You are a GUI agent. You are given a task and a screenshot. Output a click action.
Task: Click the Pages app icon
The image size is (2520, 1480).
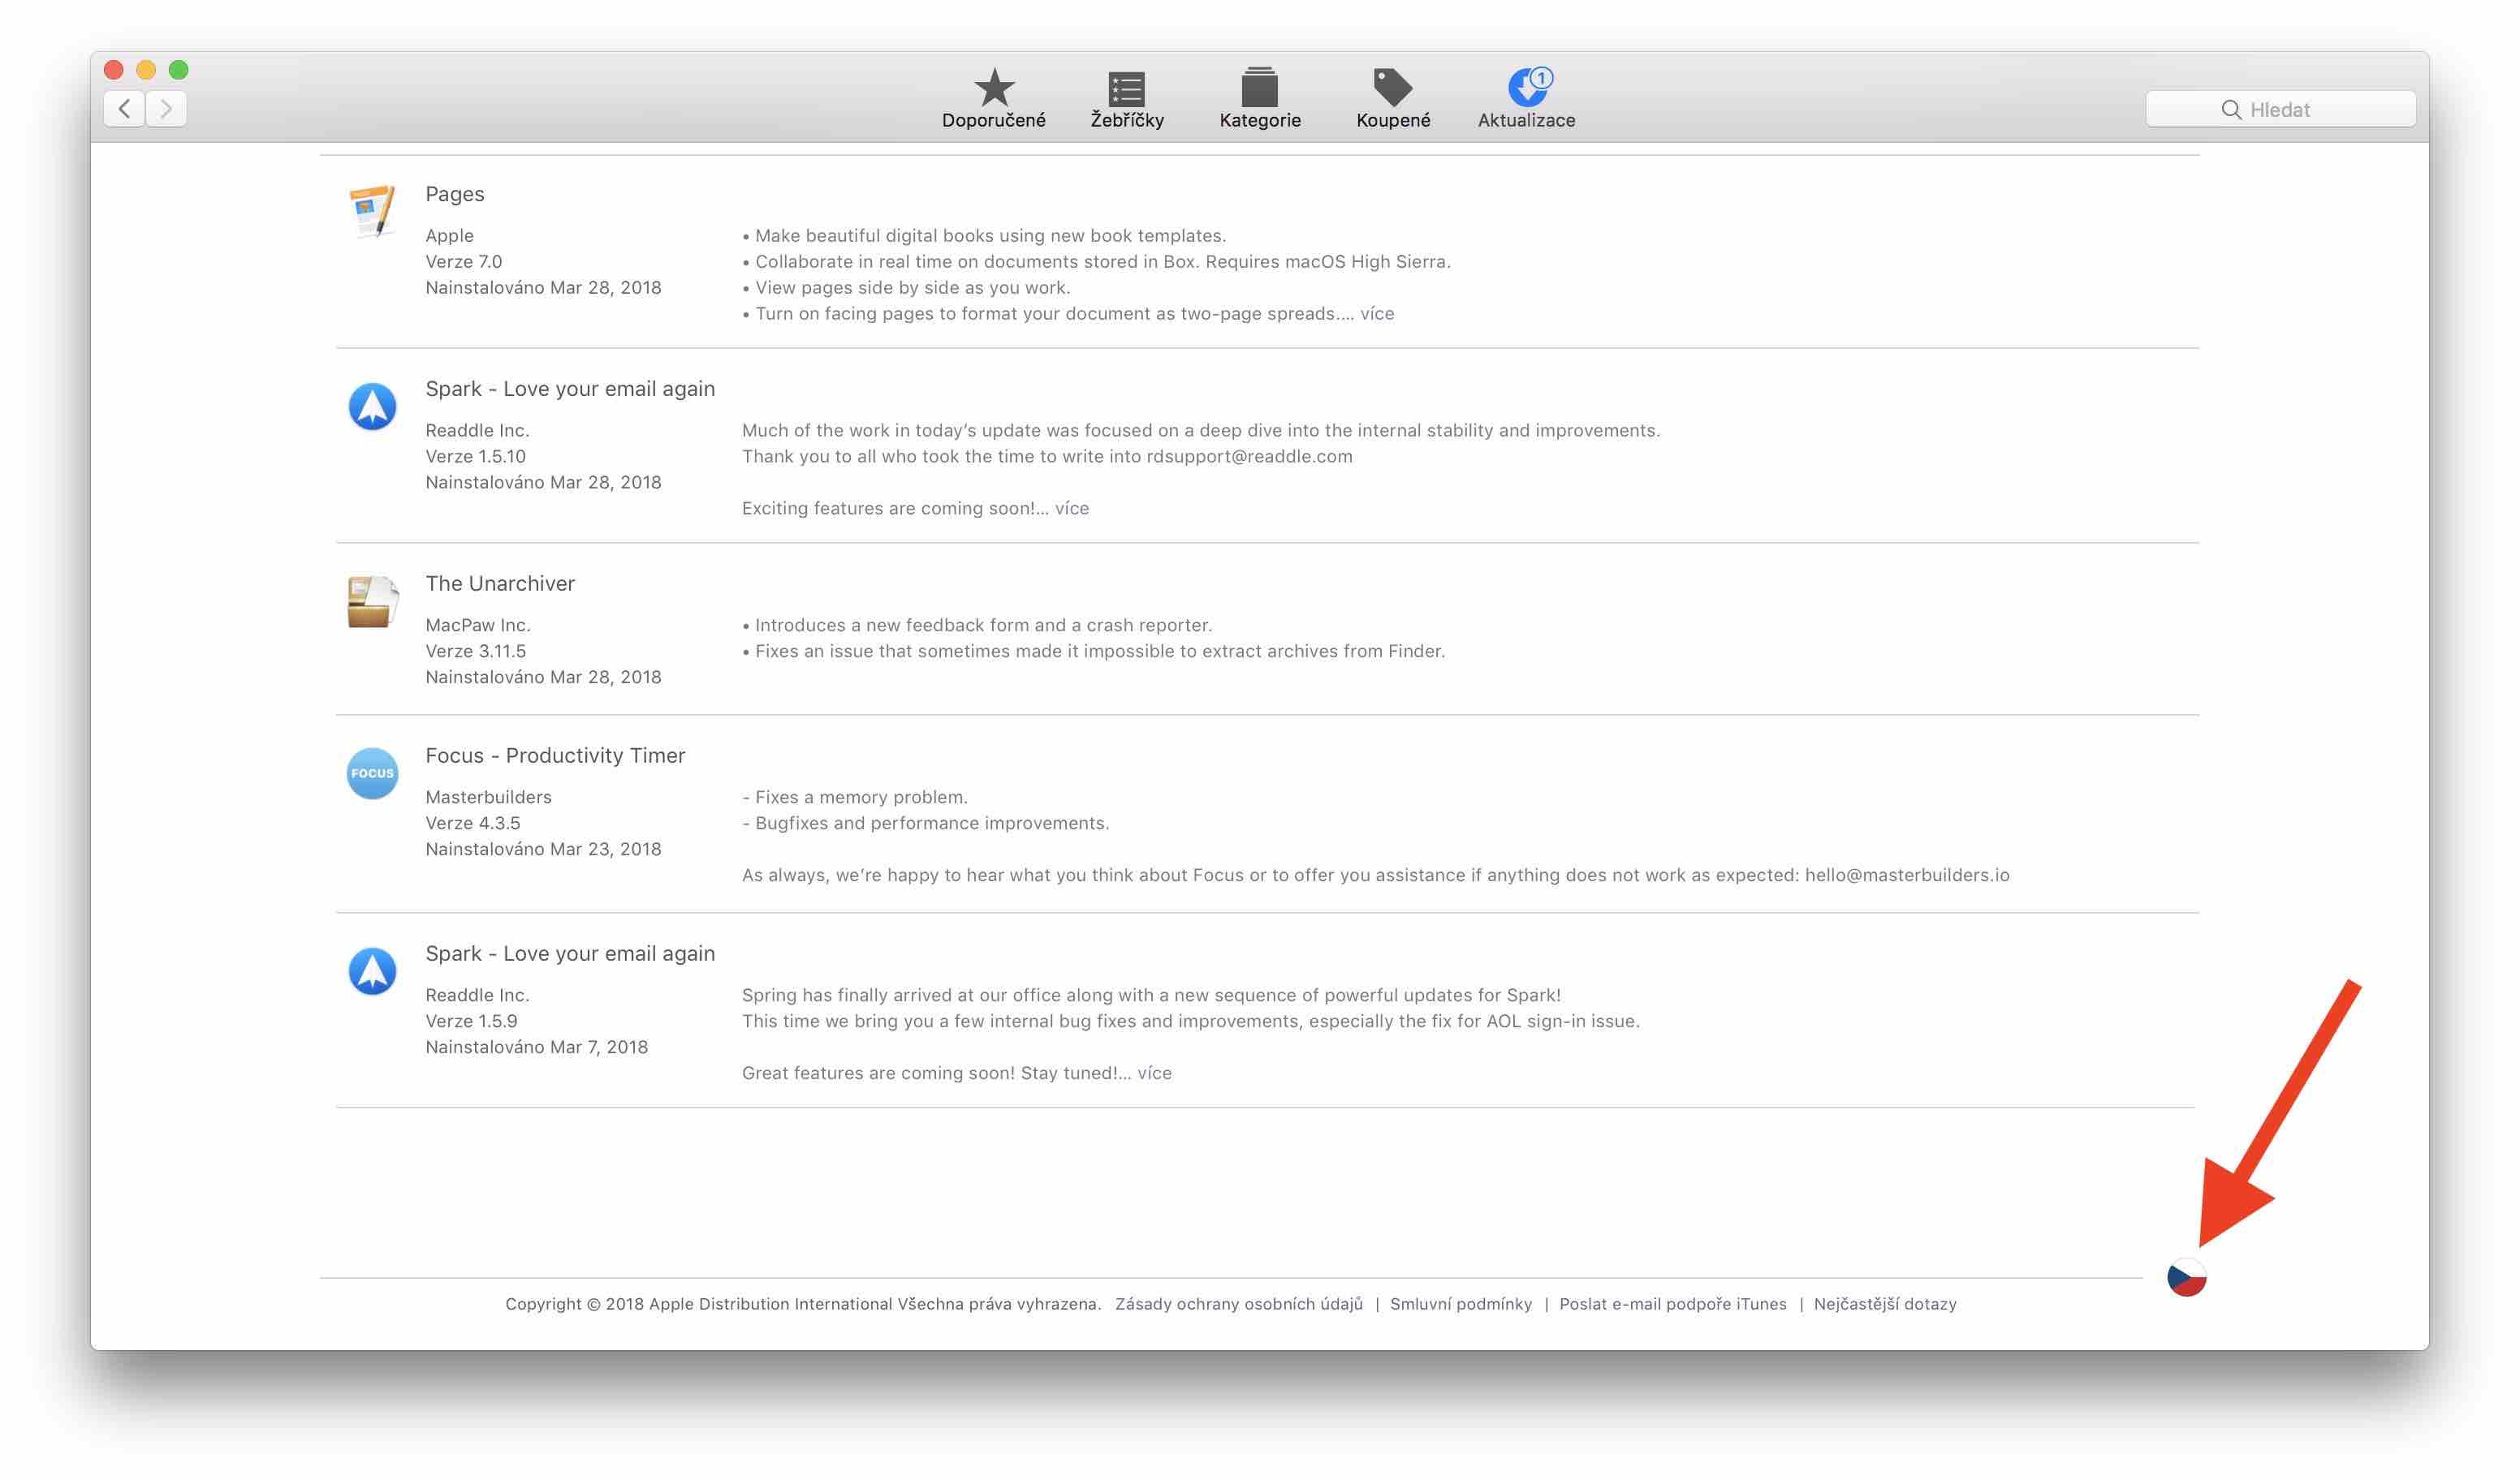[x=372, y=210]
